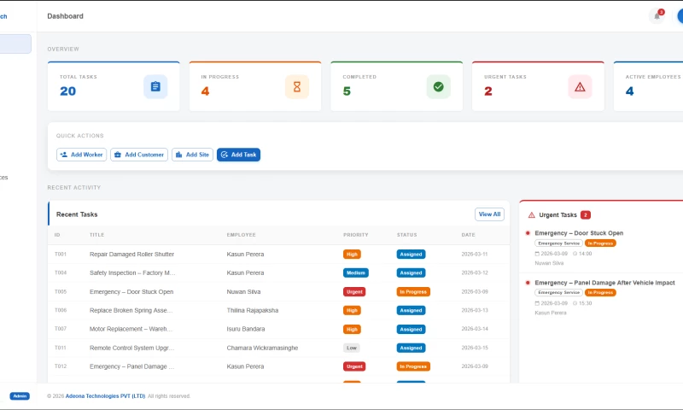The image size is (683, 410).
Task: Select the highlighted sidebar menu item
Action: [15, 44]
